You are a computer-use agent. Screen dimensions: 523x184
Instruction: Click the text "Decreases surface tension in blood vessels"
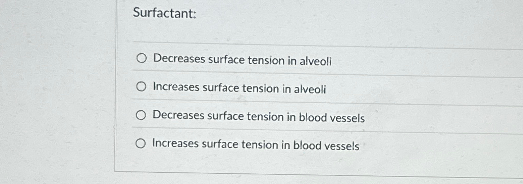[x=258, y=117]
